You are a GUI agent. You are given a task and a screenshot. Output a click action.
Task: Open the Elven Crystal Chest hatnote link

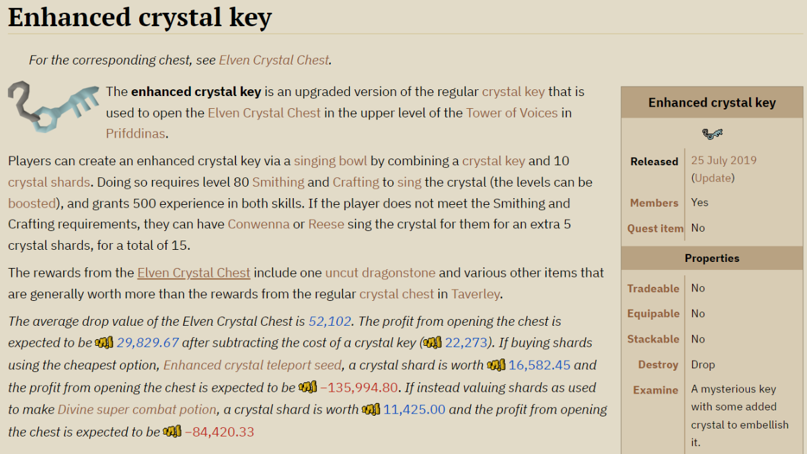274,60
